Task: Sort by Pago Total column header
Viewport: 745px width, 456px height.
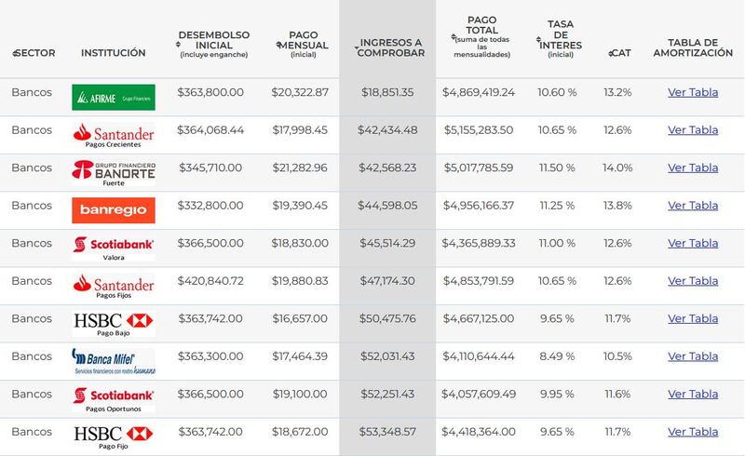Action: click(481, 37)
